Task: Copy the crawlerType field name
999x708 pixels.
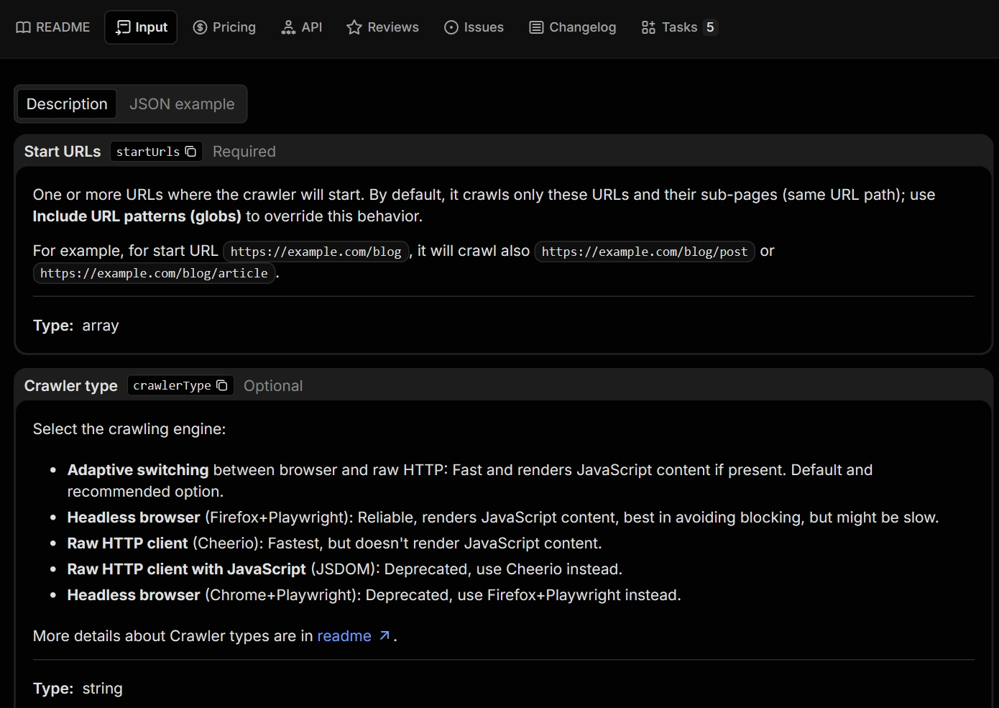Action: (x=222, y=386)
